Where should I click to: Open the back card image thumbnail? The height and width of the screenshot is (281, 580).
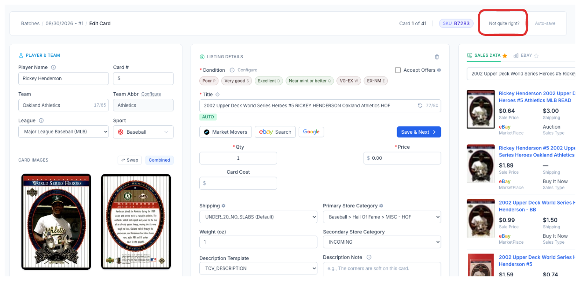pyautogui.click(x=136, y=222)
